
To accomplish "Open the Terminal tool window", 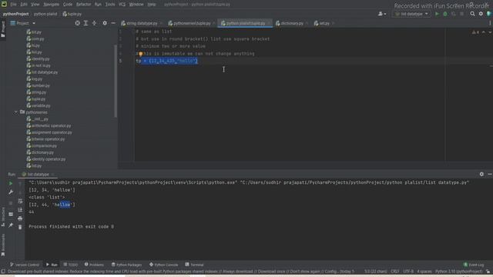I will click(x=194, y=265).
